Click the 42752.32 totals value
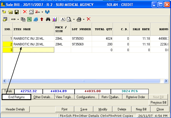Viewport: 171px width, 118px height. tap(29, 91)
